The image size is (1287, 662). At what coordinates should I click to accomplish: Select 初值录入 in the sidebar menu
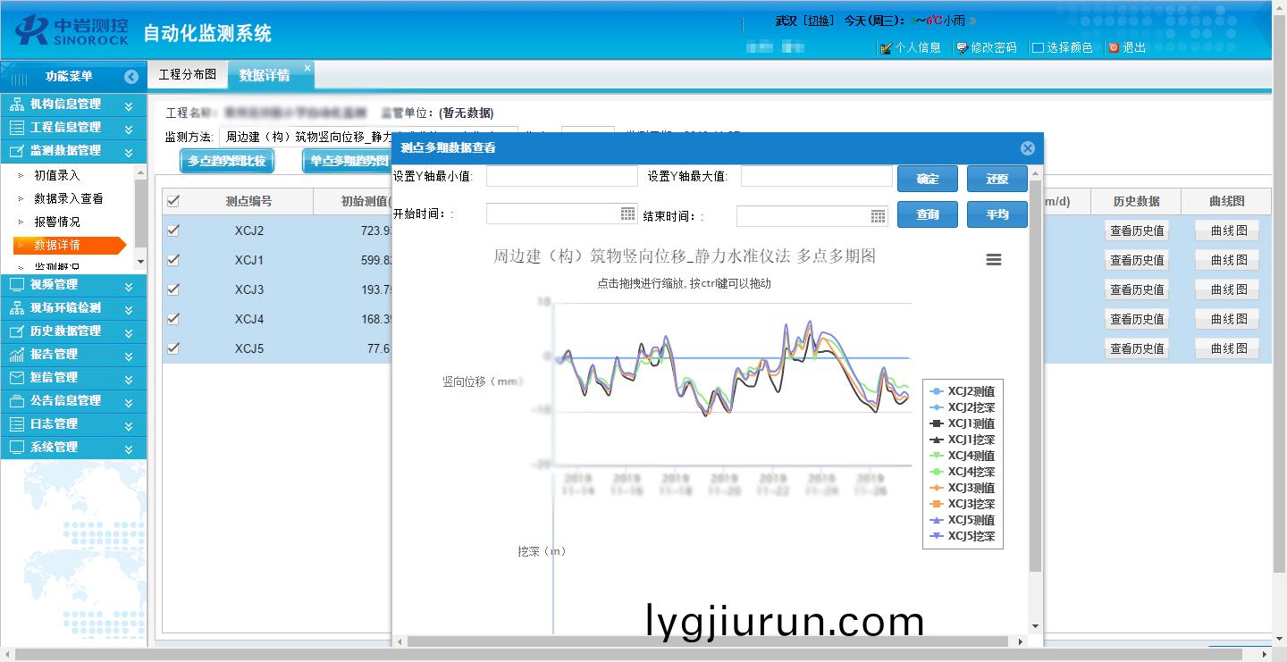point(57,175)
